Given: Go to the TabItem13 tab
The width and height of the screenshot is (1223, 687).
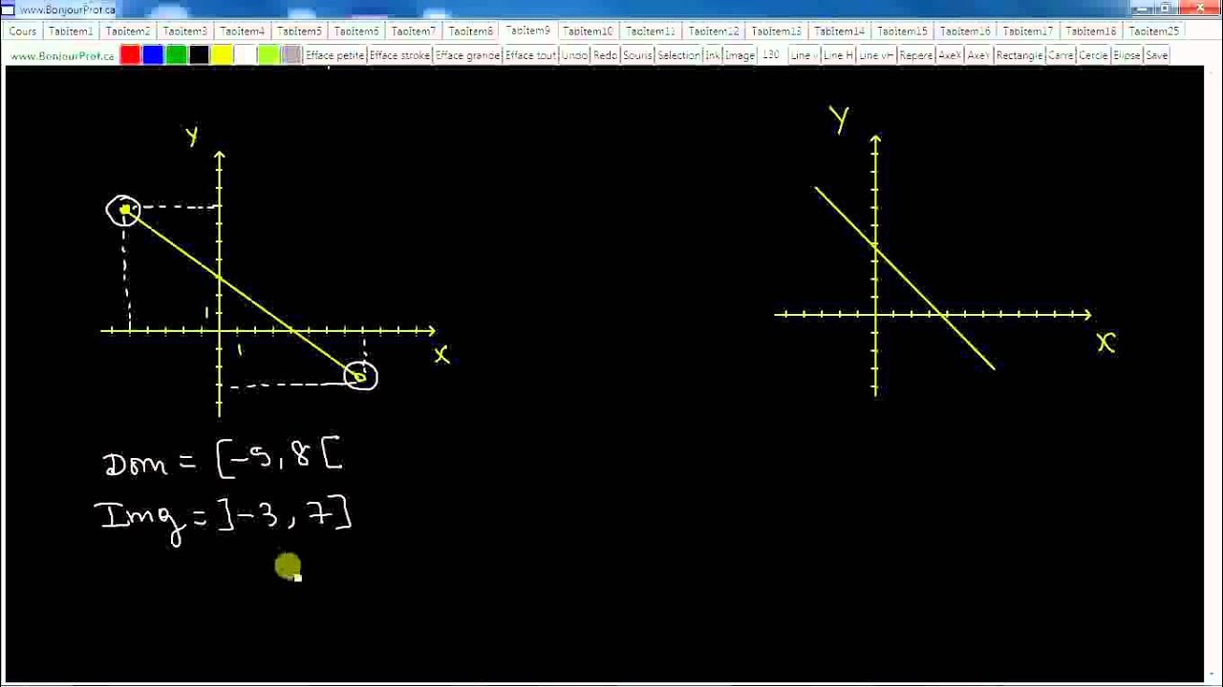Looking at the screenshot, I should point(777,31).
